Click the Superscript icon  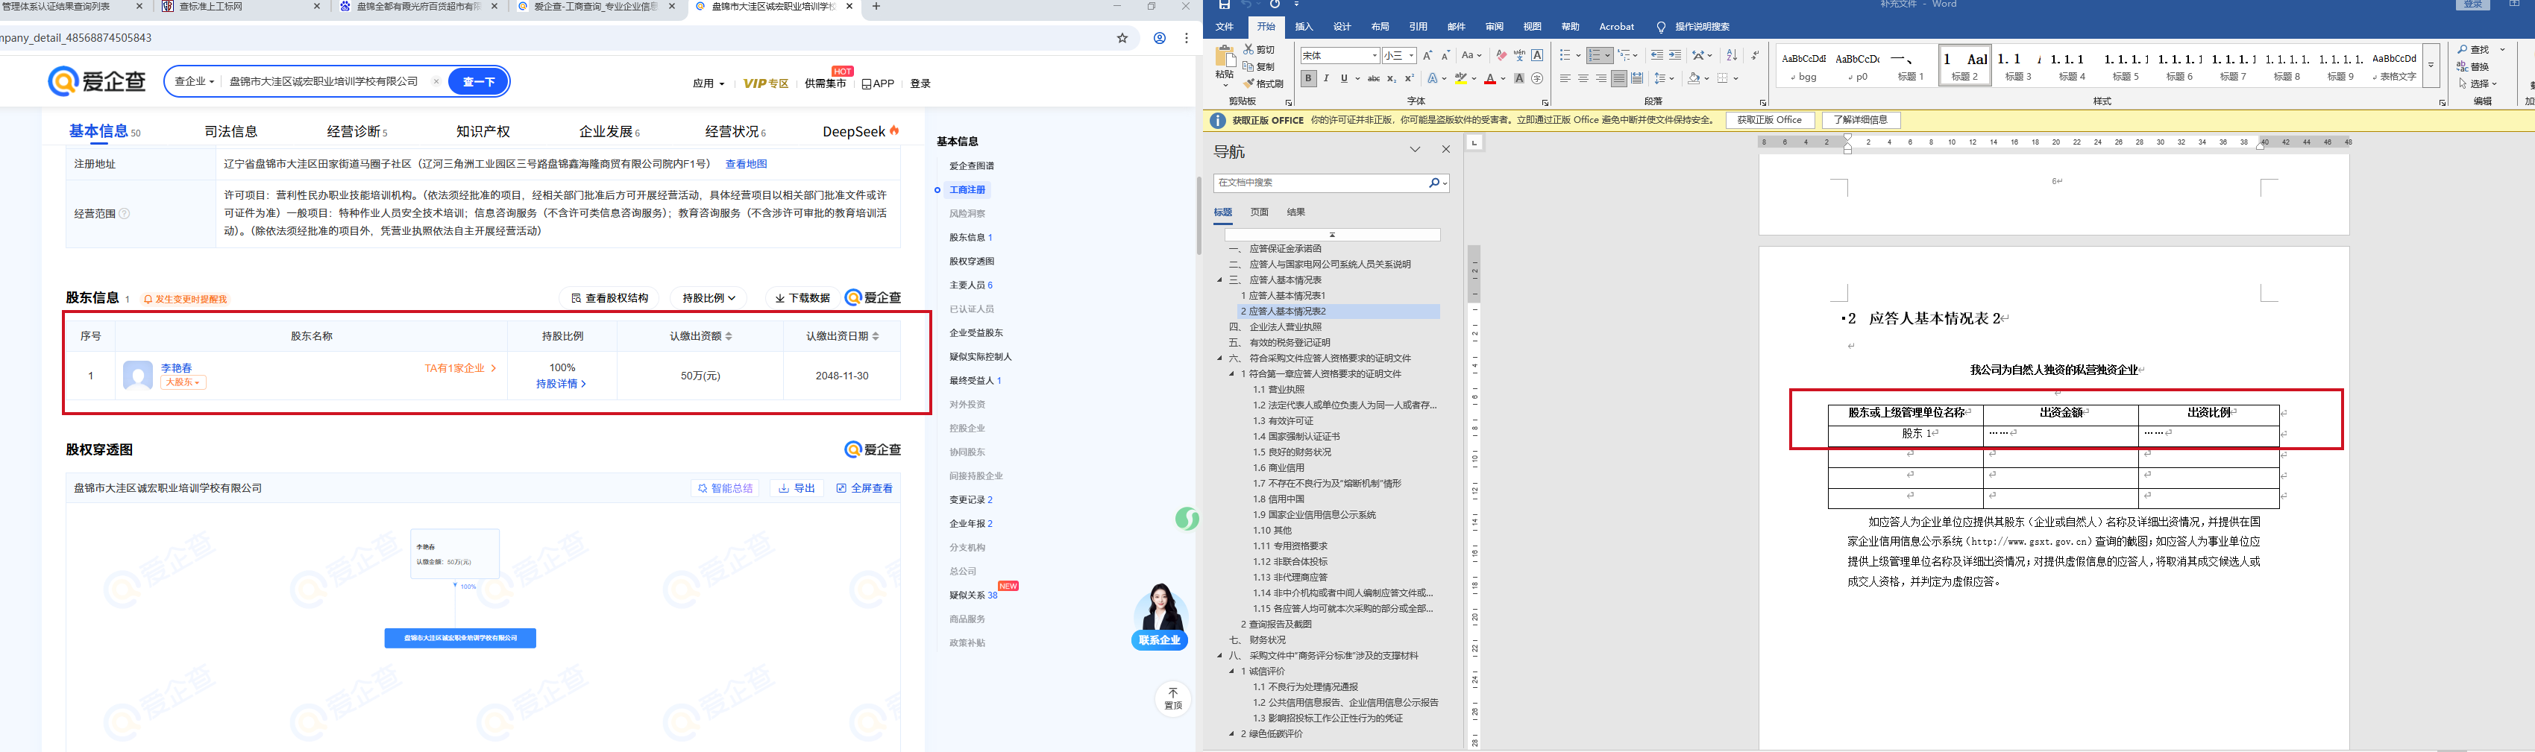click(x=1408, y=79)
